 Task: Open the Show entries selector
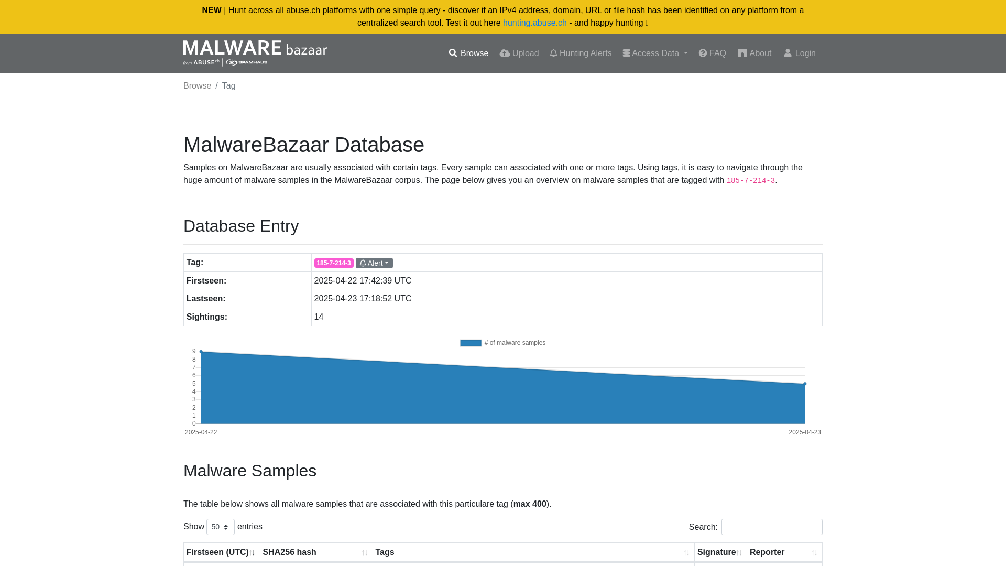(x=221, y=527)
